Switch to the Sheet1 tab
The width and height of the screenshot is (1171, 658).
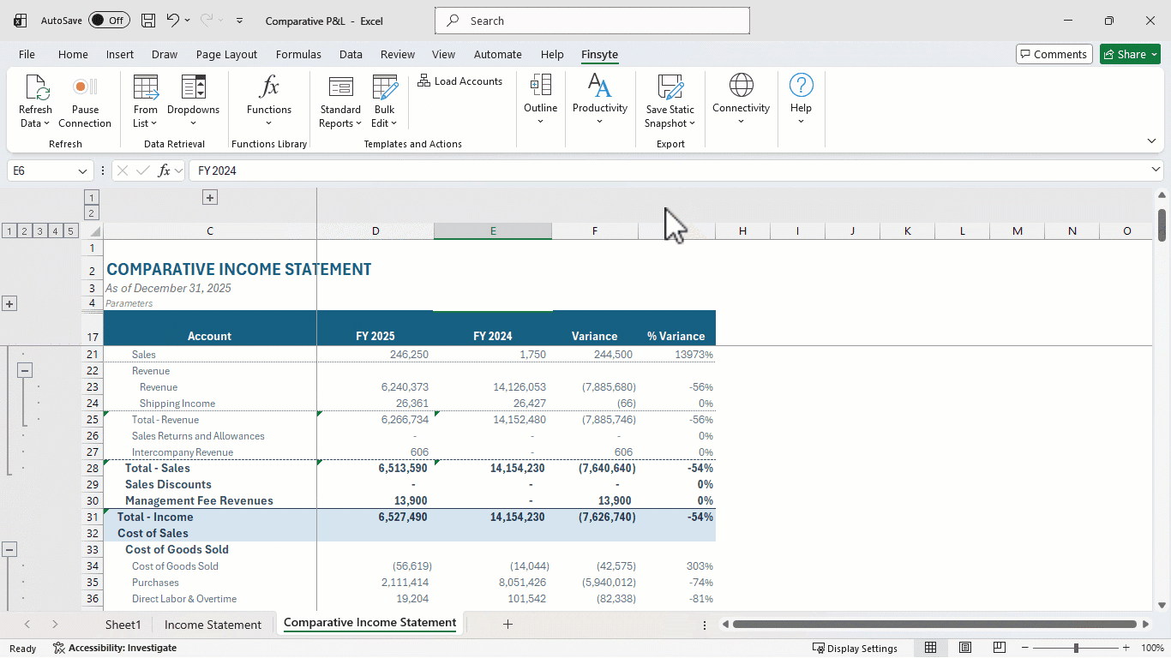[x=123, y=625]
